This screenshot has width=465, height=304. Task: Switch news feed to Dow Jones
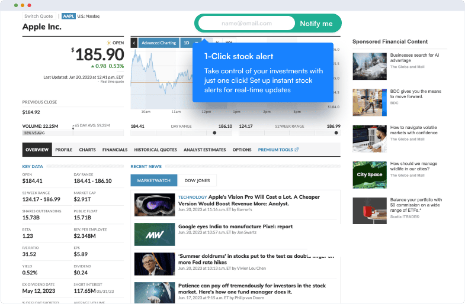(197, 180)
